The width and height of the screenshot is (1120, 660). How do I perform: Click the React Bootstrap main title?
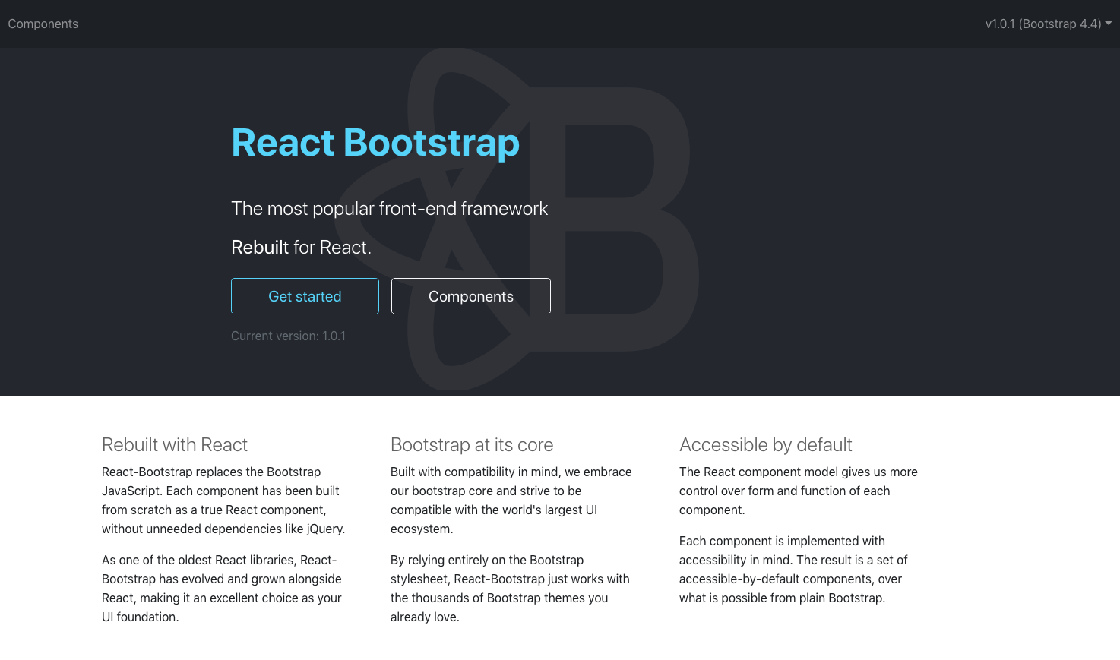pyautogui.click(x=375, y=142)
